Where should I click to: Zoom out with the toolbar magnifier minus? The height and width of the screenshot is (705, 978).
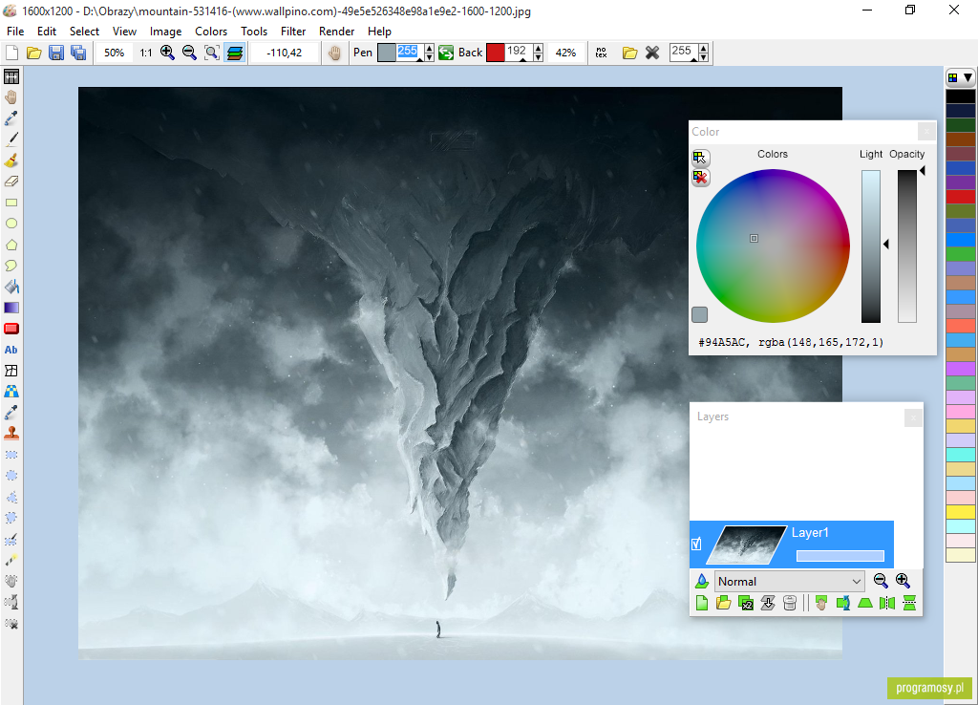click(190, 53)
